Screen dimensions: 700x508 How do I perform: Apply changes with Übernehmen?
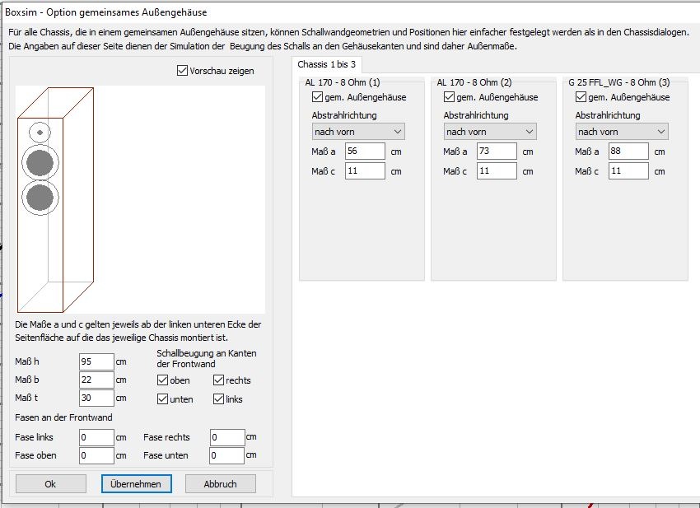coord(136,484)
